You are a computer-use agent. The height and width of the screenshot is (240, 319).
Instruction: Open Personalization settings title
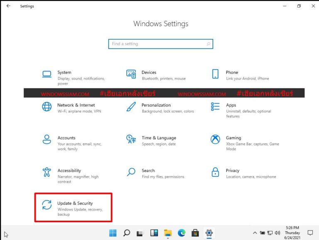[156, 105]
